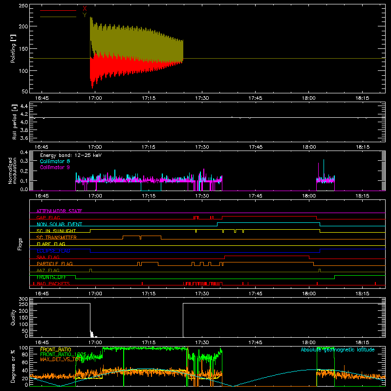Select the 'Roll period [s]' axis label

15,122
